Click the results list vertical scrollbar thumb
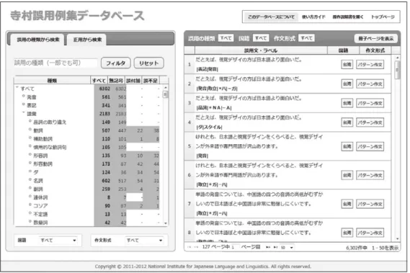This screenshot has height=273, width=410. (397, 70)
